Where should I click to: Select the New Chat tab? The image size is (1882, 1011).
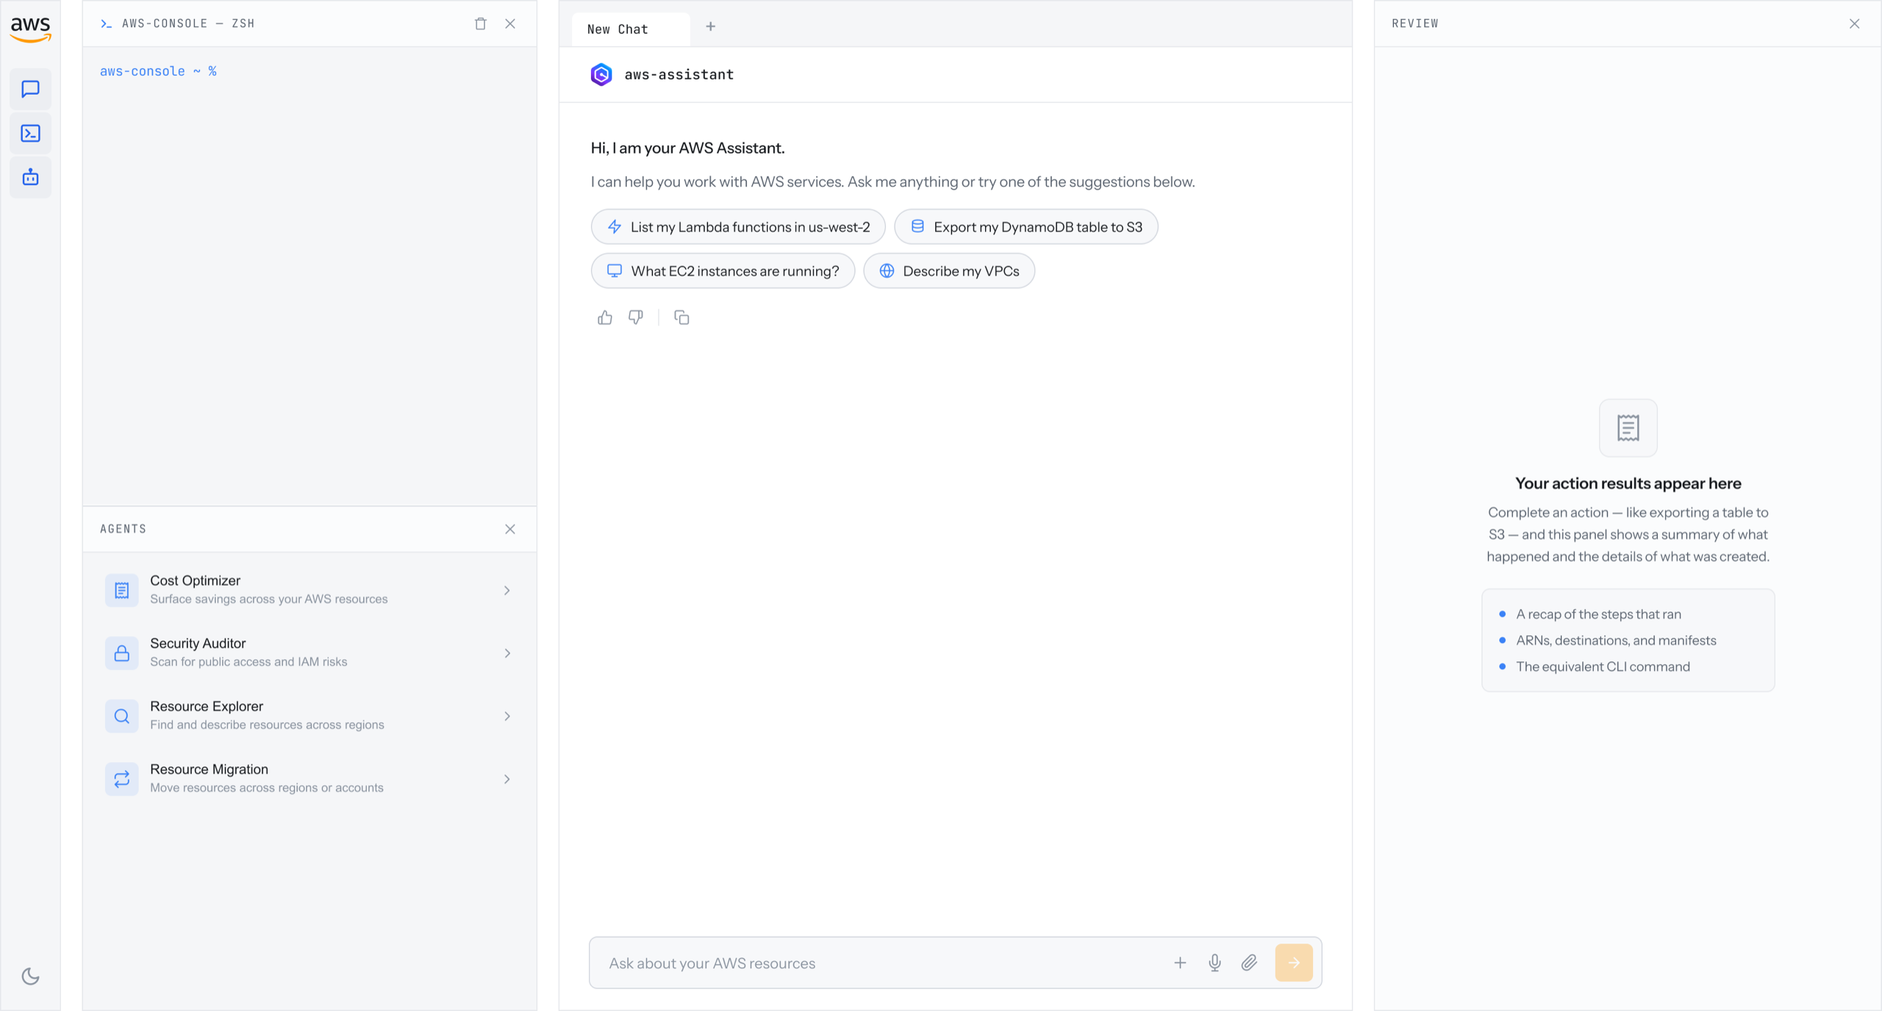pos(630,29)
